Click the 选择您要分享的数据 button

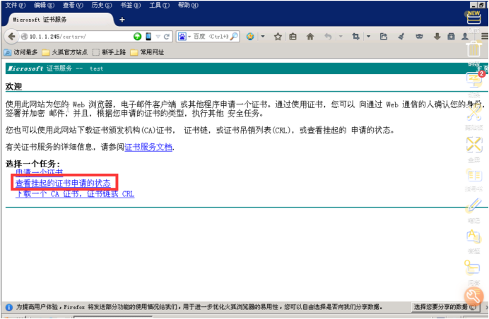(x=445, y=307)
